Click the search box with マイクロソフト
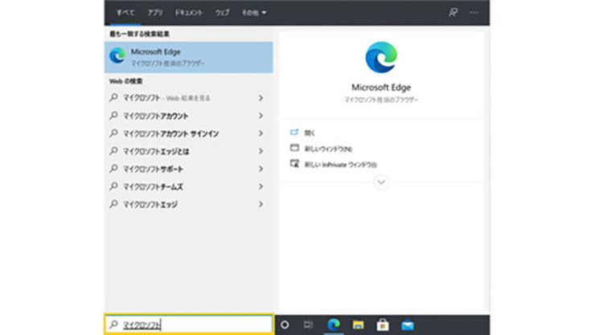The width and height of the screenshot is (595, 335). 189,325
